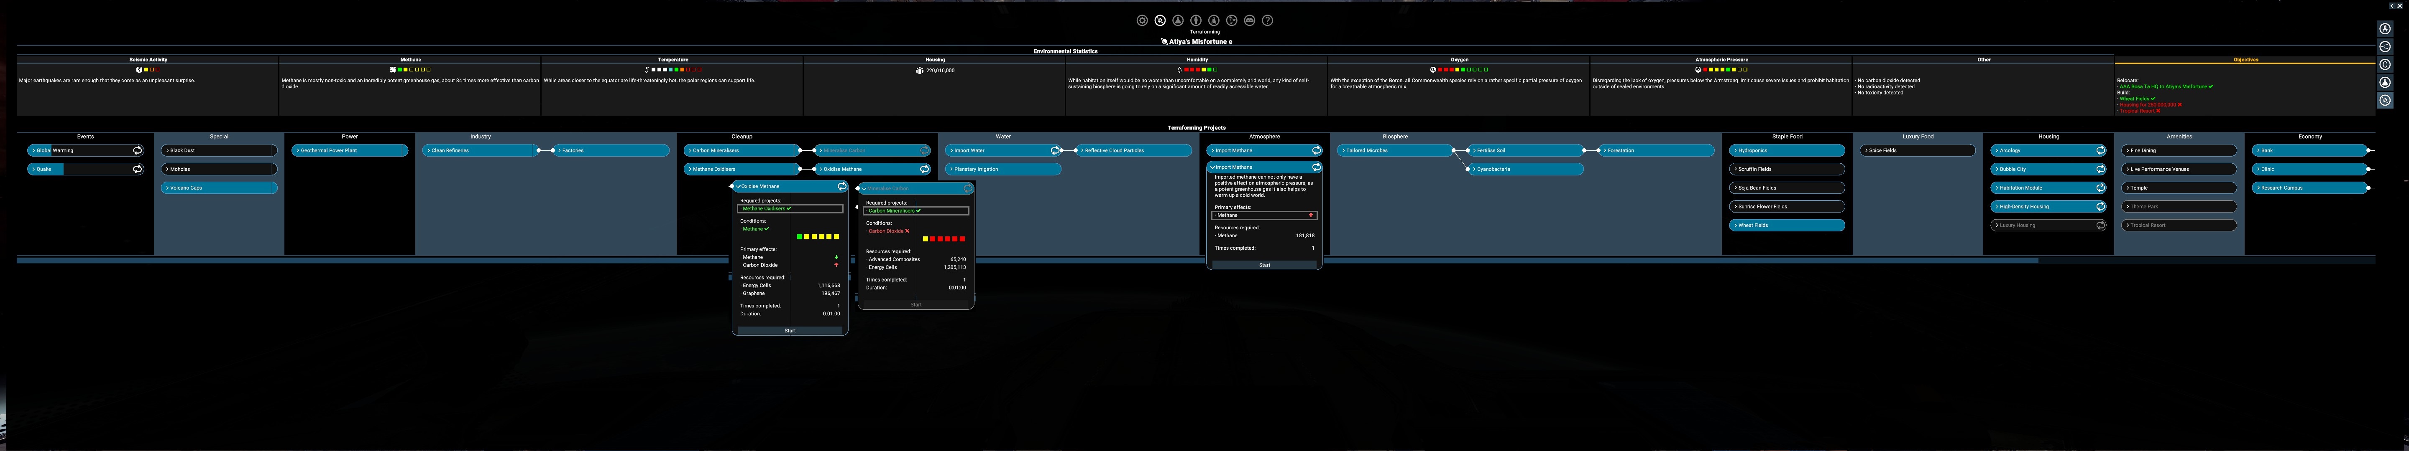Expand the Tailored Microbes project
2409x451 pixels.
(1395, 150)
